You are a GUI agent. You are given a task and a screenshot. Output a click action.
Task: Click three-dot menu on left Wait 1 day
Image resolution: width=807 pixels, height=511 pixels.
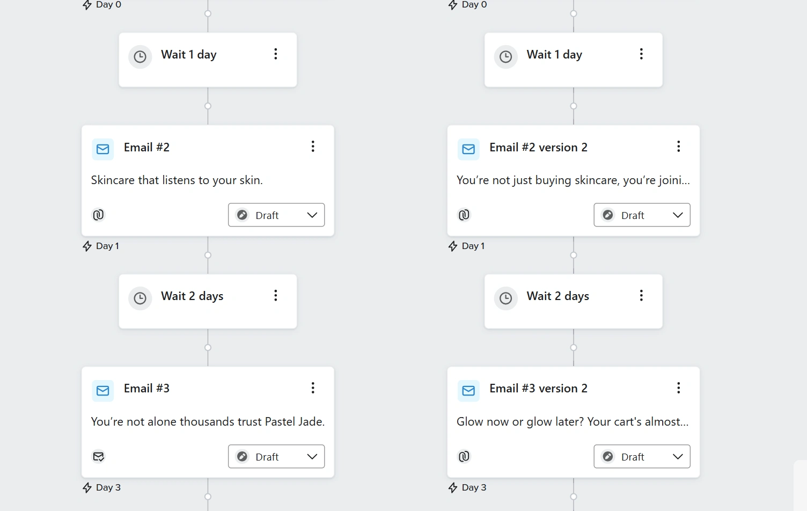coord(275,54)
